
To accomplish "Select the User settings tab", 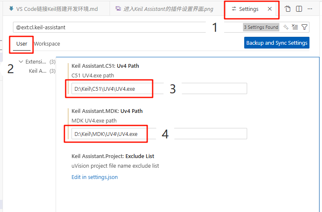I will point(22,44).
